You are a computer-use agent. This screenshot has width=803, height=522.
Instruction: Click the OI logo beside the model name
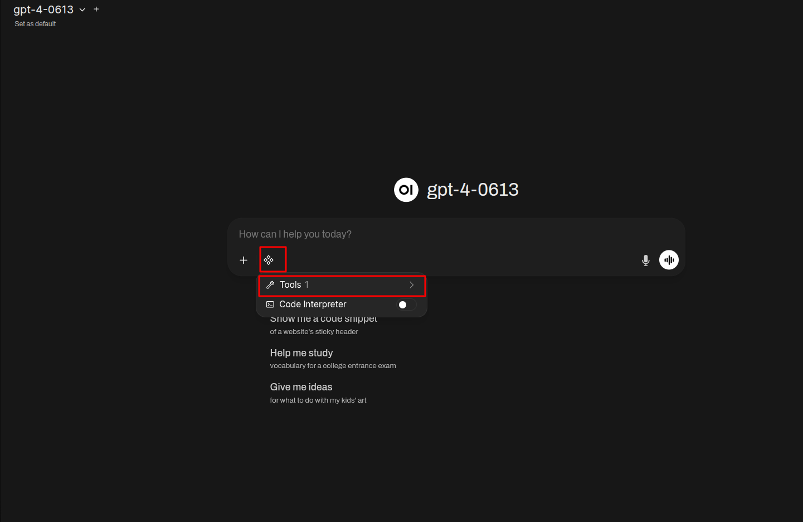point(406,190)
